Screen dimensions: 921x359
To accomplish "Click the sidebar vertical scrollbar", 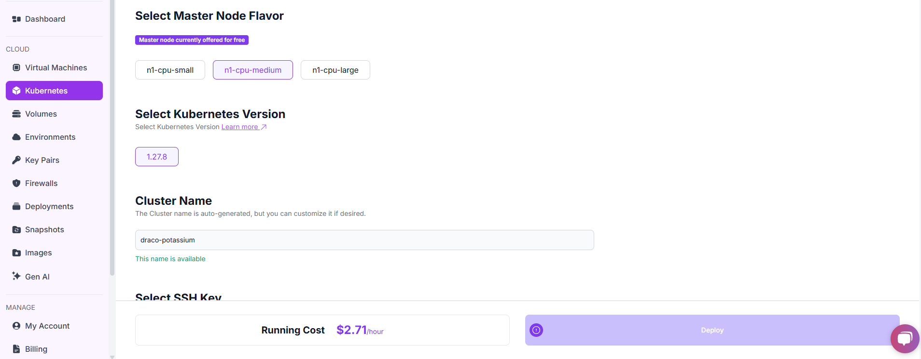I will pyautogui.click(x=112, y=140).
